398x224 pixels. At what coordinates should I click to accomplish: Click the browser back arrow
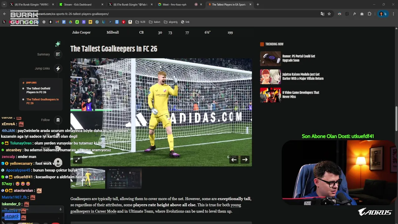point(4,14)
